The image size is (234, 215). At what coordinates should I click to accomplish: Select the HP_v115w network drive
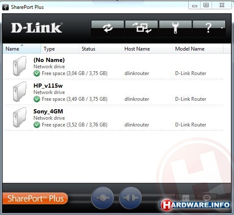point(114,92)
